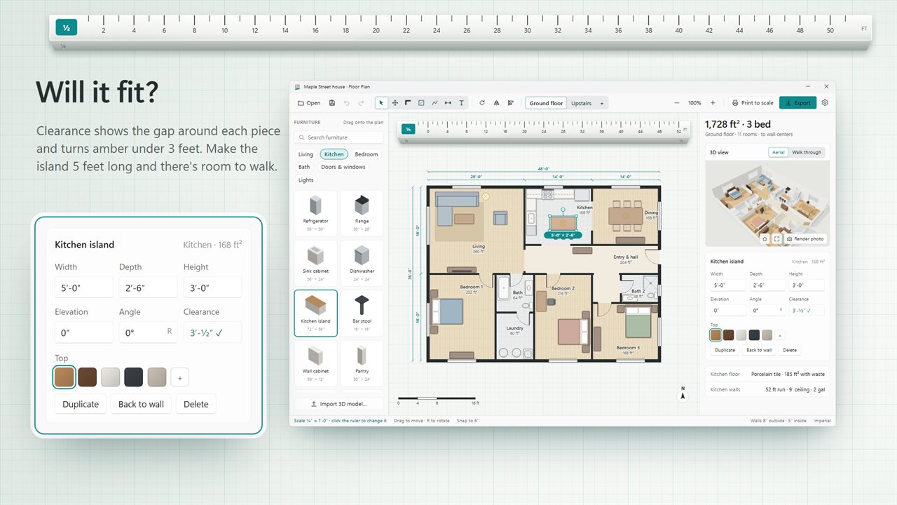Filter furniture by Lights category
The height and width of the screenshot is (505, 897).
(306, 180)
